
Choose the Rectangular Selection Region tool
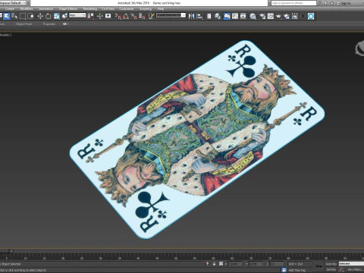[23, 16]
